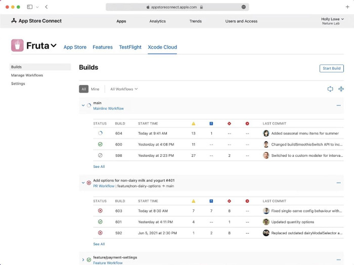354x265 pixels.
Task: Switch to the TestFlight tab
Action: (130, 47)
